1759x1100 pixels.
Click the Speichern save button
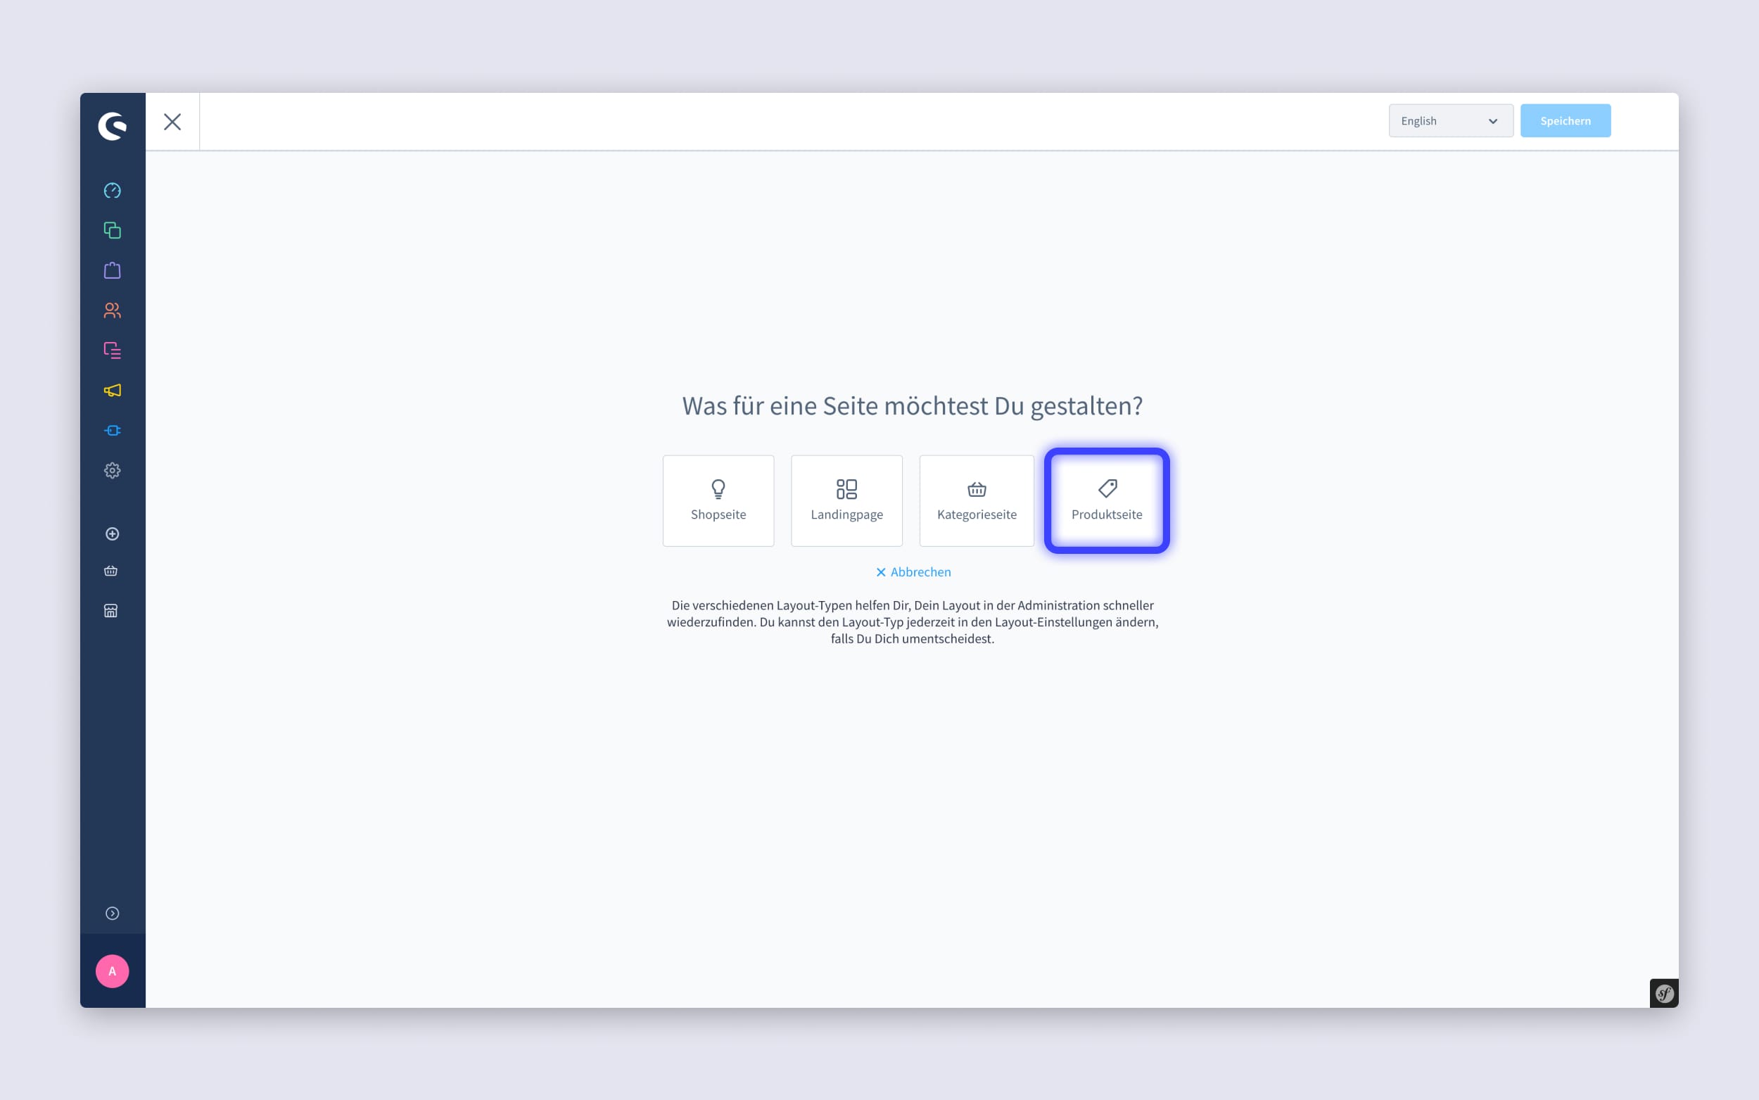point(1566,120)
